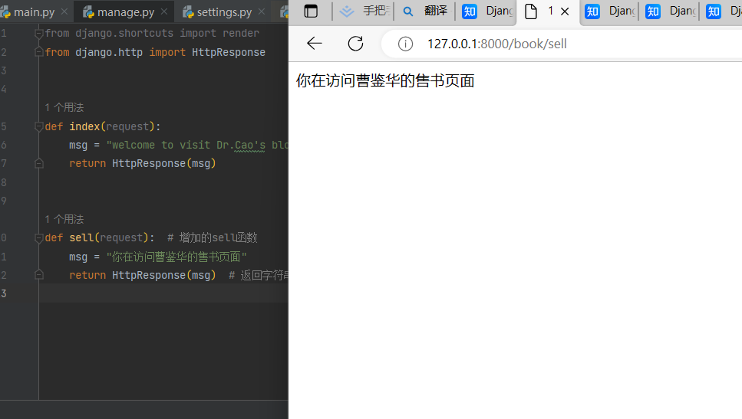The height and width of the screenshot is (419, 742).
Task: Open the first Django Zhihu browser tab
Action: [487, 11]
